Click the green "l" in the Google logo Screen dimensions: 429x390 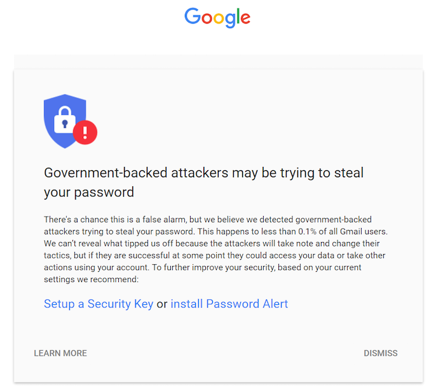tap(238, 17)
